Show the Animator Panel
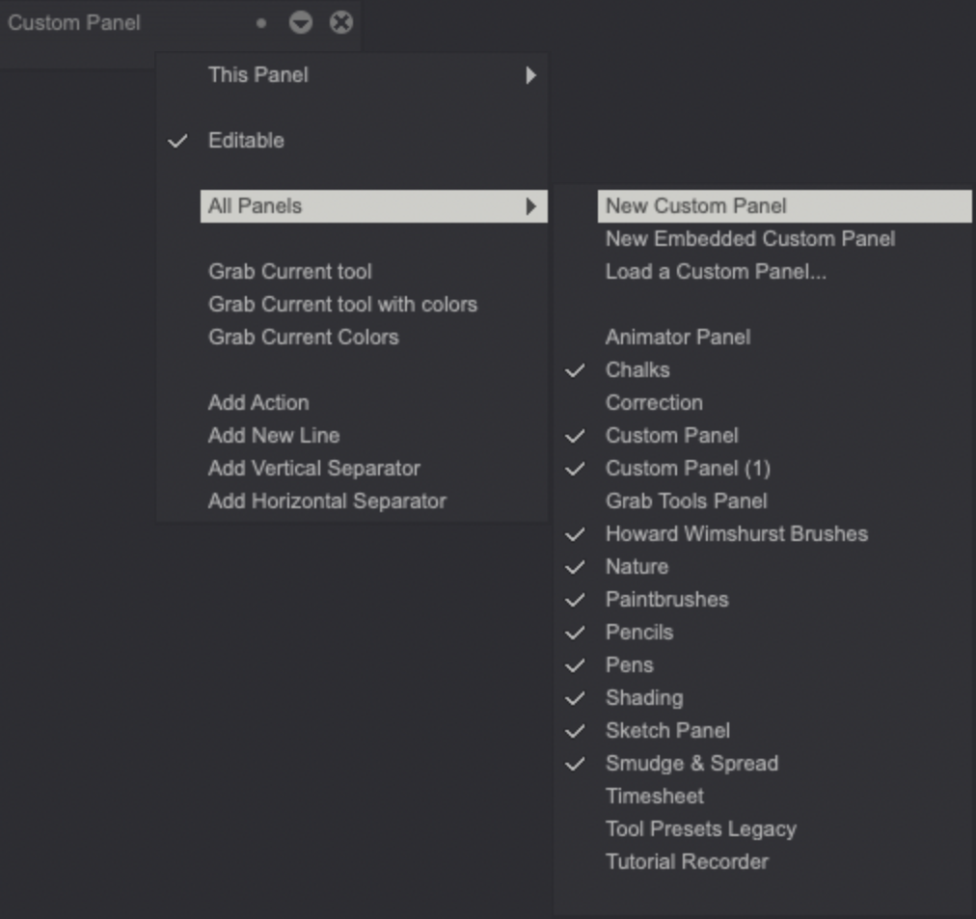The image size is (976, 919). pos(678,337)
